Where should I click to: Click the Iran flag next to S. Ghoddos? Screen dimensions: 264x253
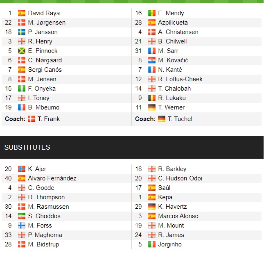coord(22,216)
